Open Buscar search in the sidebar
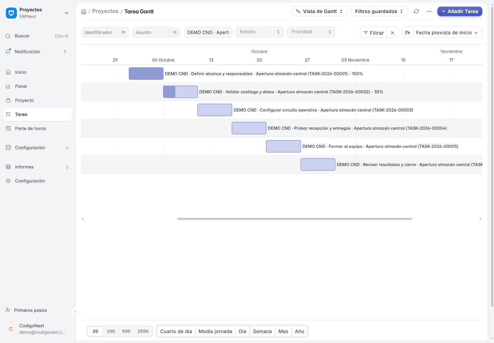This screenshot has width=494, height=343. 37,36
